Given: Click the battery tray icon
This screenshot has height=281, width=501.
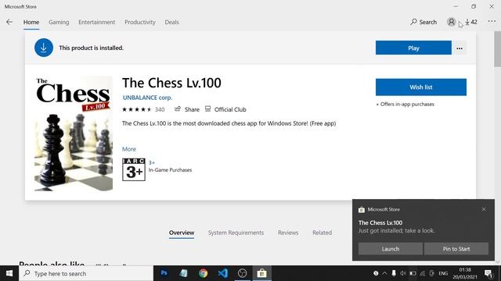Looking at the screenshot, I should (x=413, y=273).
